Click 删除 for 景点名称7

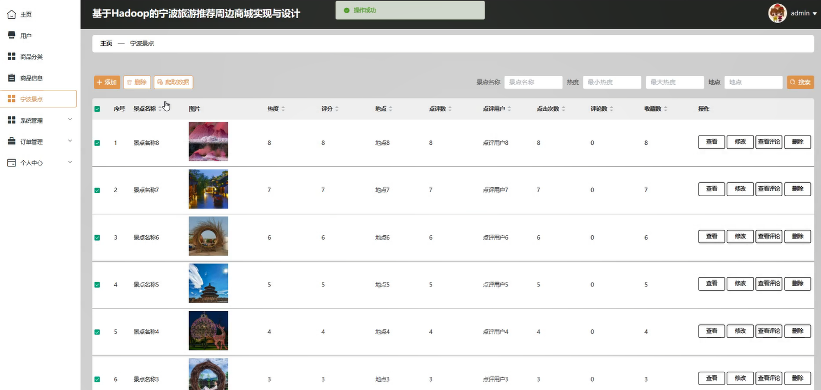pos(797,189)
